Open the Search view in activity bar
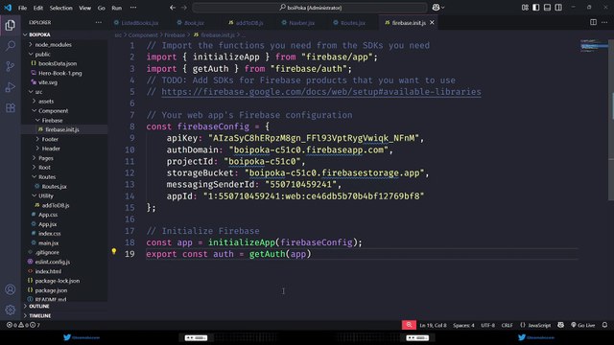 (x=11, y=46)
